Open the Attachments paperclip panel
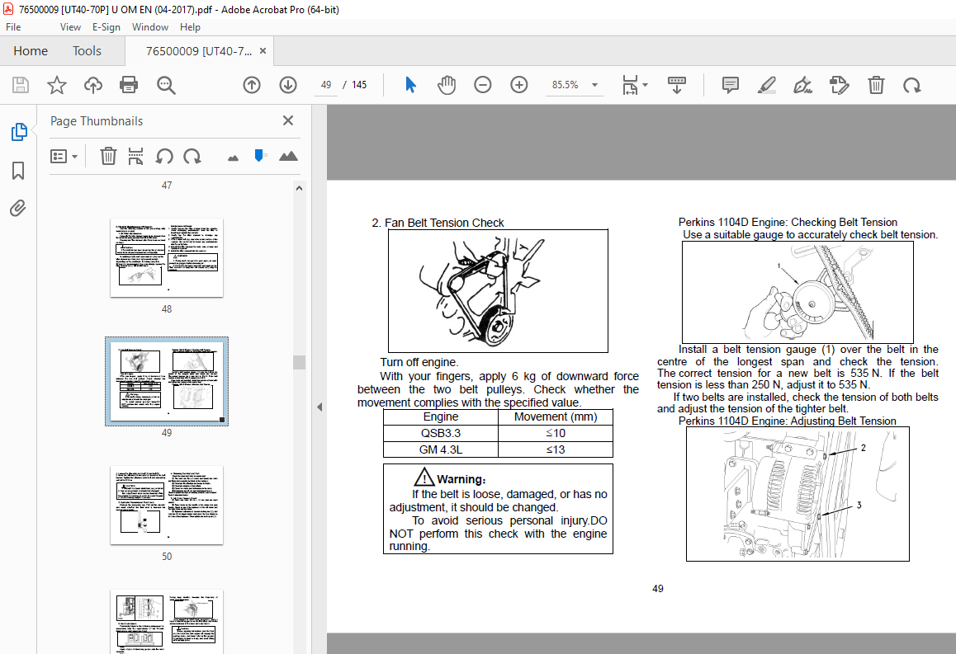This screenshot has width=956, height=654. (x=18, y=209)
